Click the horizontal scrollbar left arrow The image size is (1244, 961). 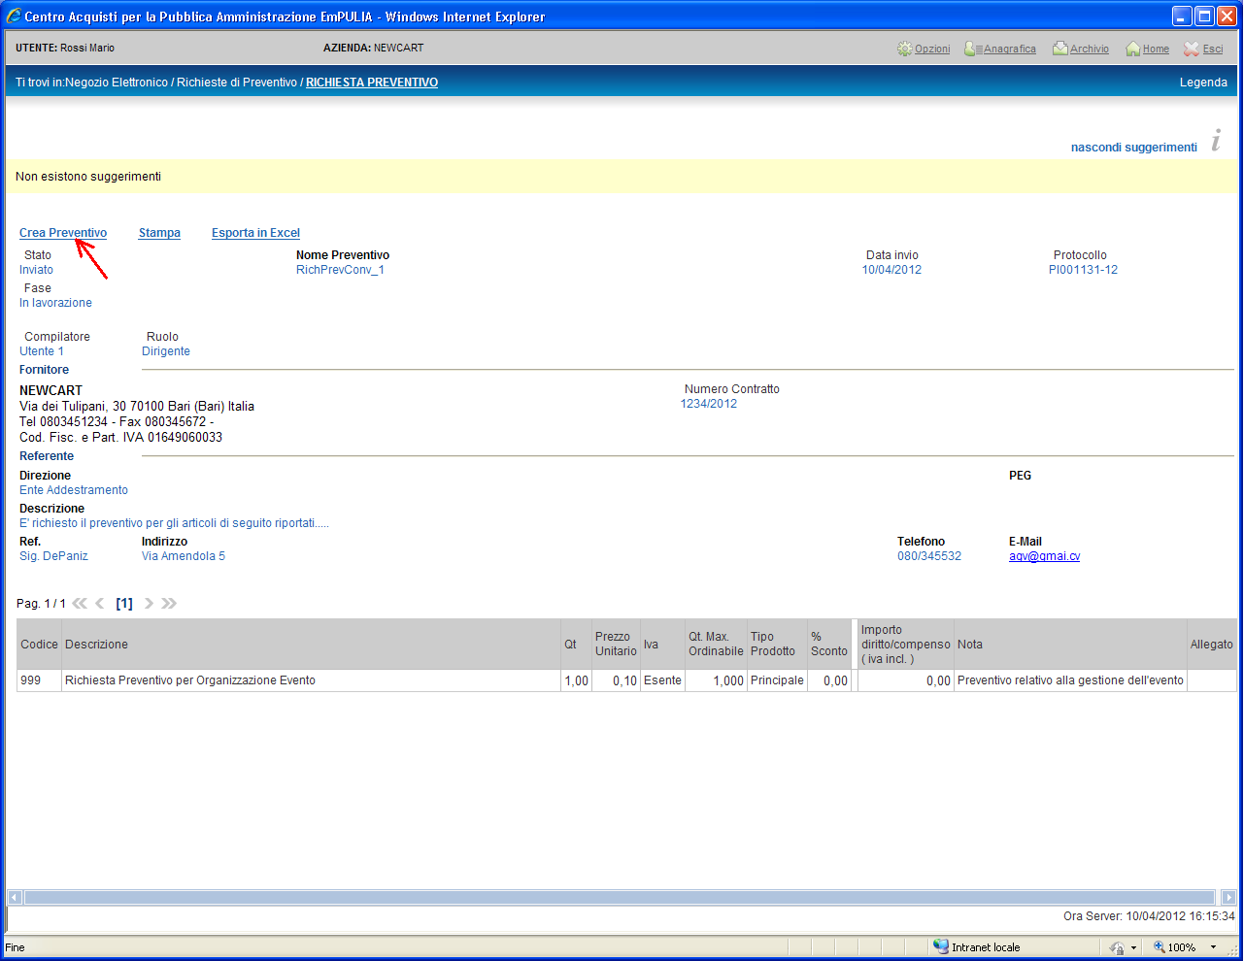tap(15, 898)
